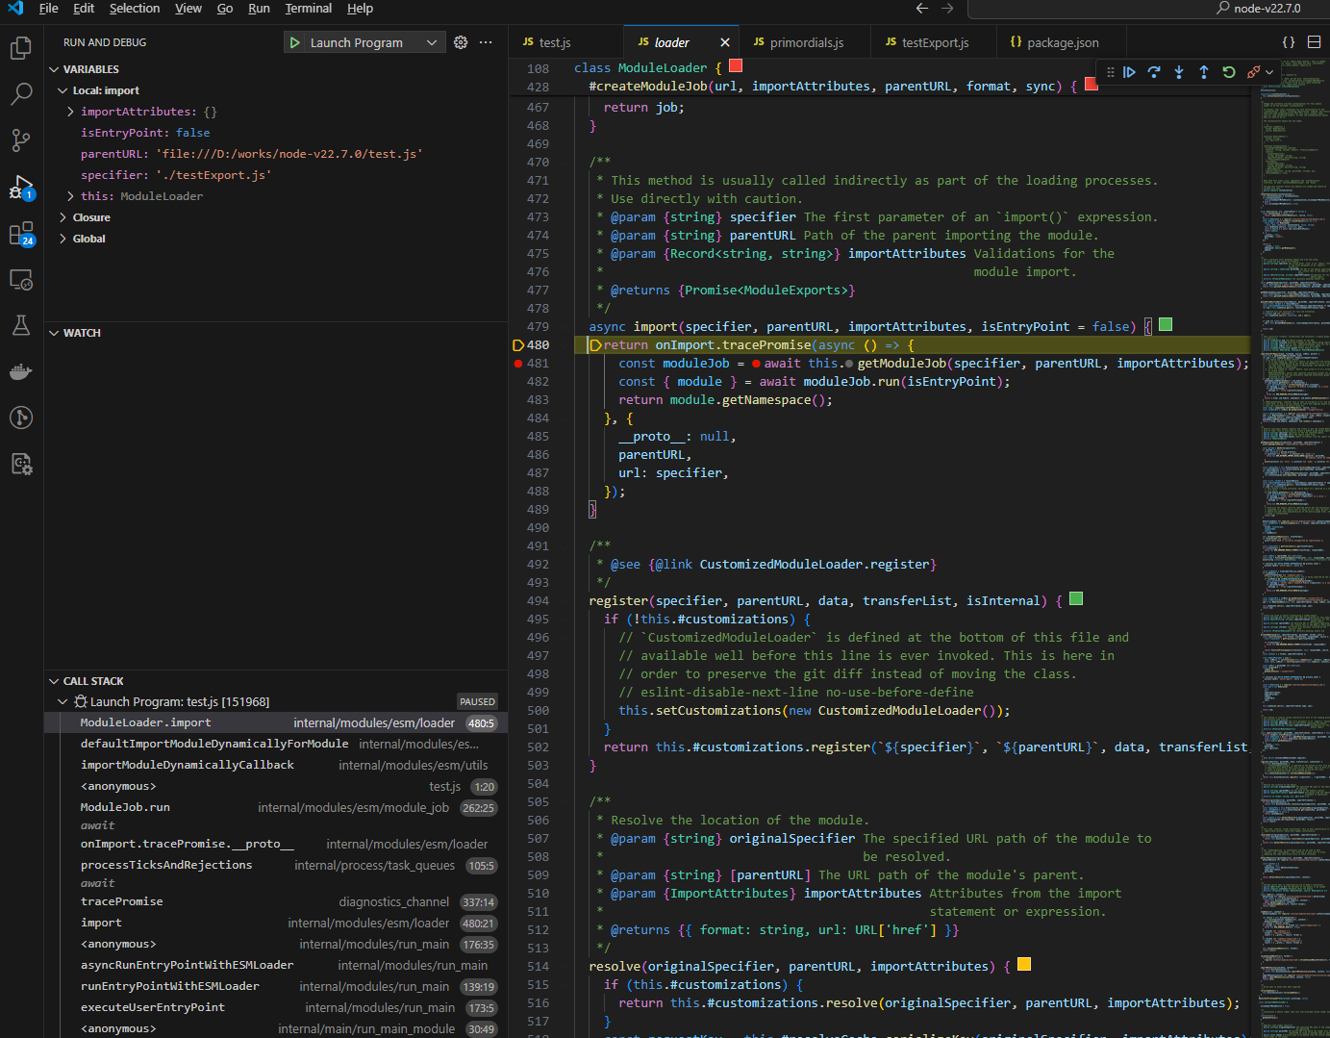The width and height of the screenshot is (1330, 1038).
Task: Expand the Closure scope in Variables
Action: click(63, 217)
